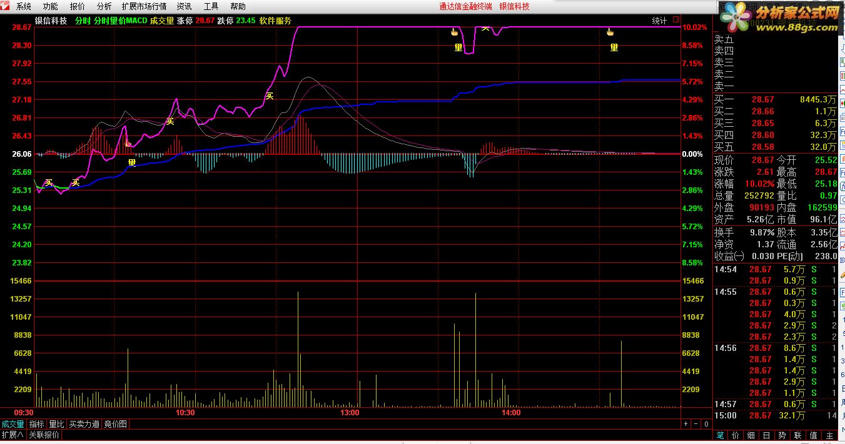
Task: Switch to the 竞价图 tab
Action: point(116,424)
